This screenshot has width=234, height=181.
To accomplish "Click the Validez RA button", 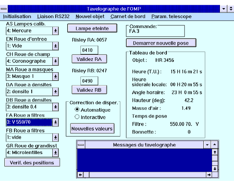I will (x=89, y=59).
